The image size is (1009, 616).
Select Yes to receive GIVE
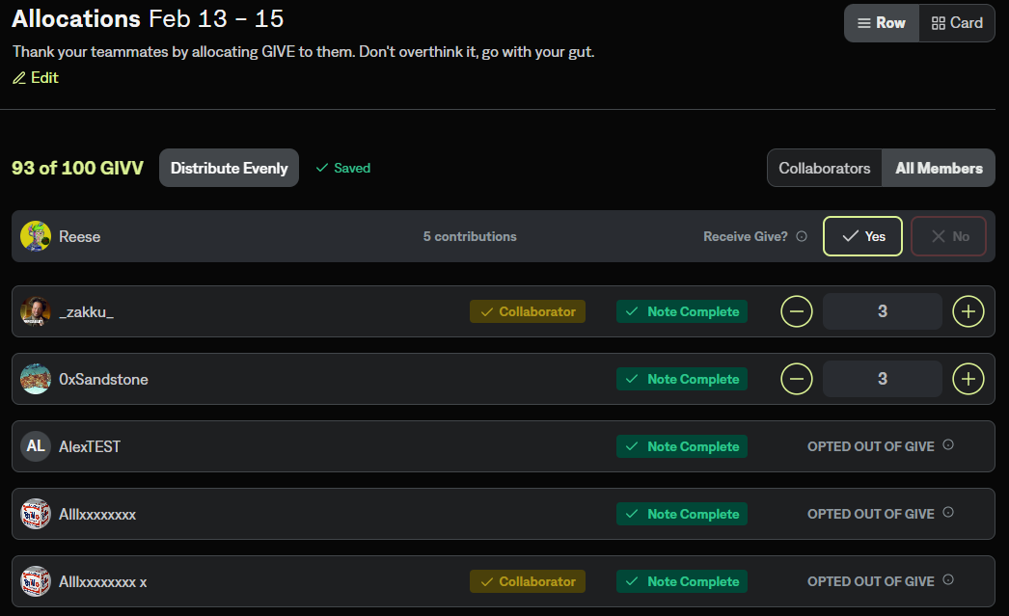[x=862, y=236]
